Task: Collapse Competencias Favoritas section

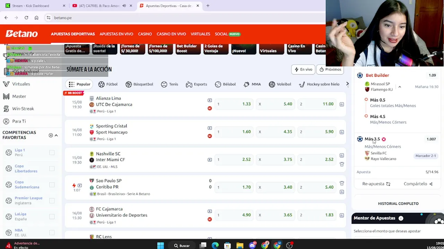Action: pyautogui.click(x=56, y=135)
